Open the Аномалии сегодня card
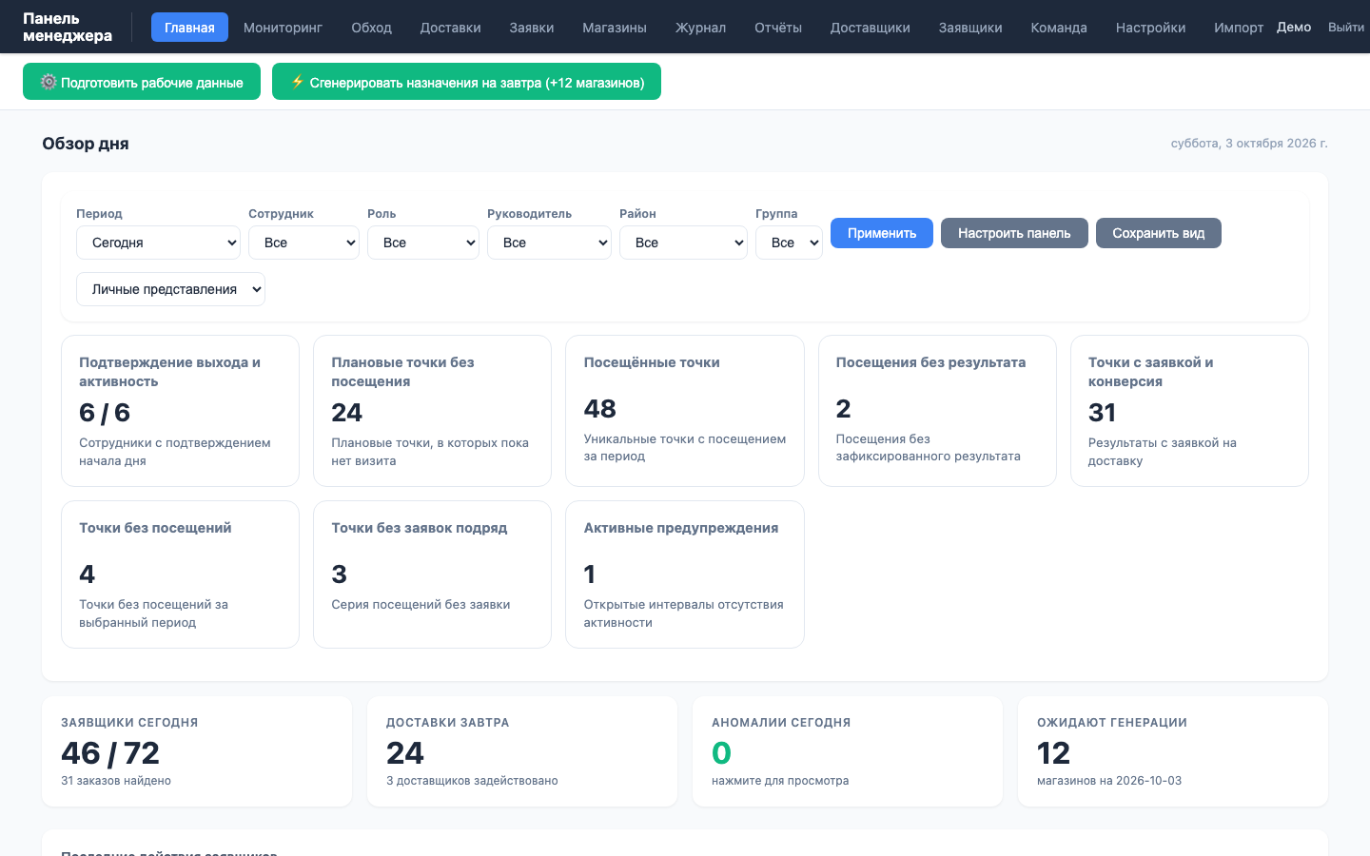The width and height of the screenshot is (1370, 856). coord(848,751)
